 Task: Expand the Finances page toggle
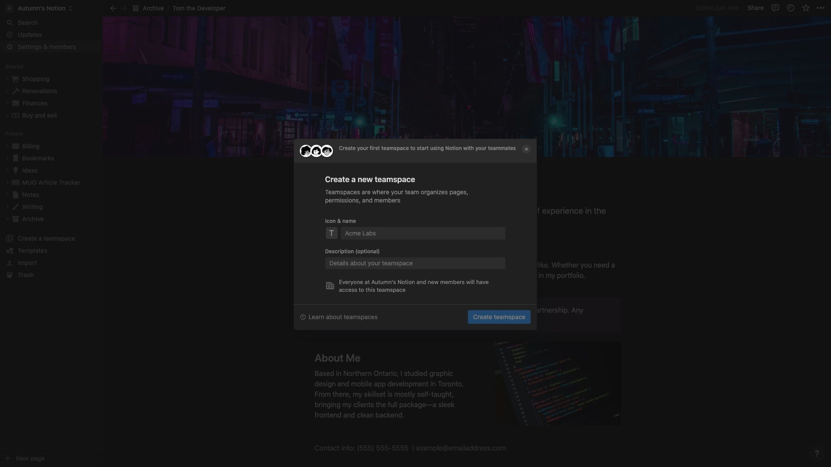pyautogui.click(x=7, y=103)
